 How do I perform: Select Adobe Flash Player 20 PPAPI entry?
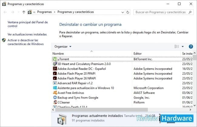76,73
